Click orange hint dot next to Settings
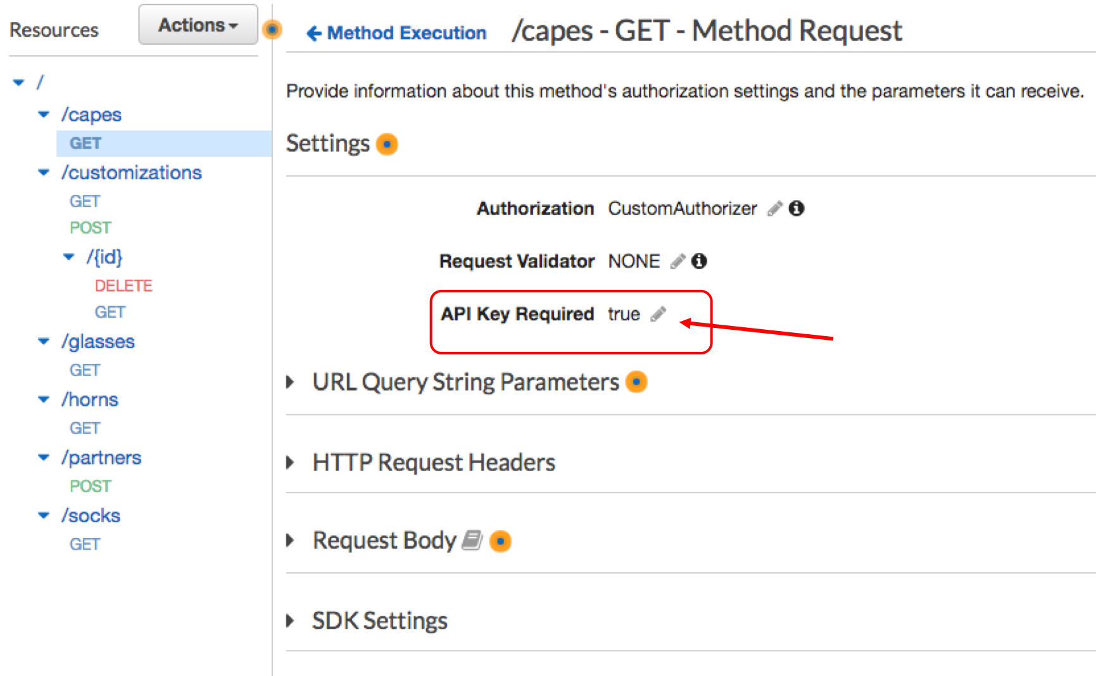This screenshot has width=1096, height=676. point(387,144)
